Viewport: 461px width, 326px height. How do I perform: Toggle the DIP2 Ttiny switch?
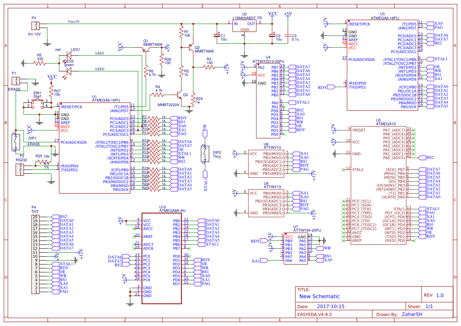[205, 155]
